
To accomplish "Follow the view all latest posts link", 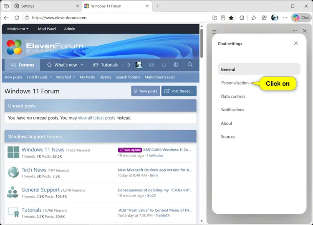I will [96, 118].
